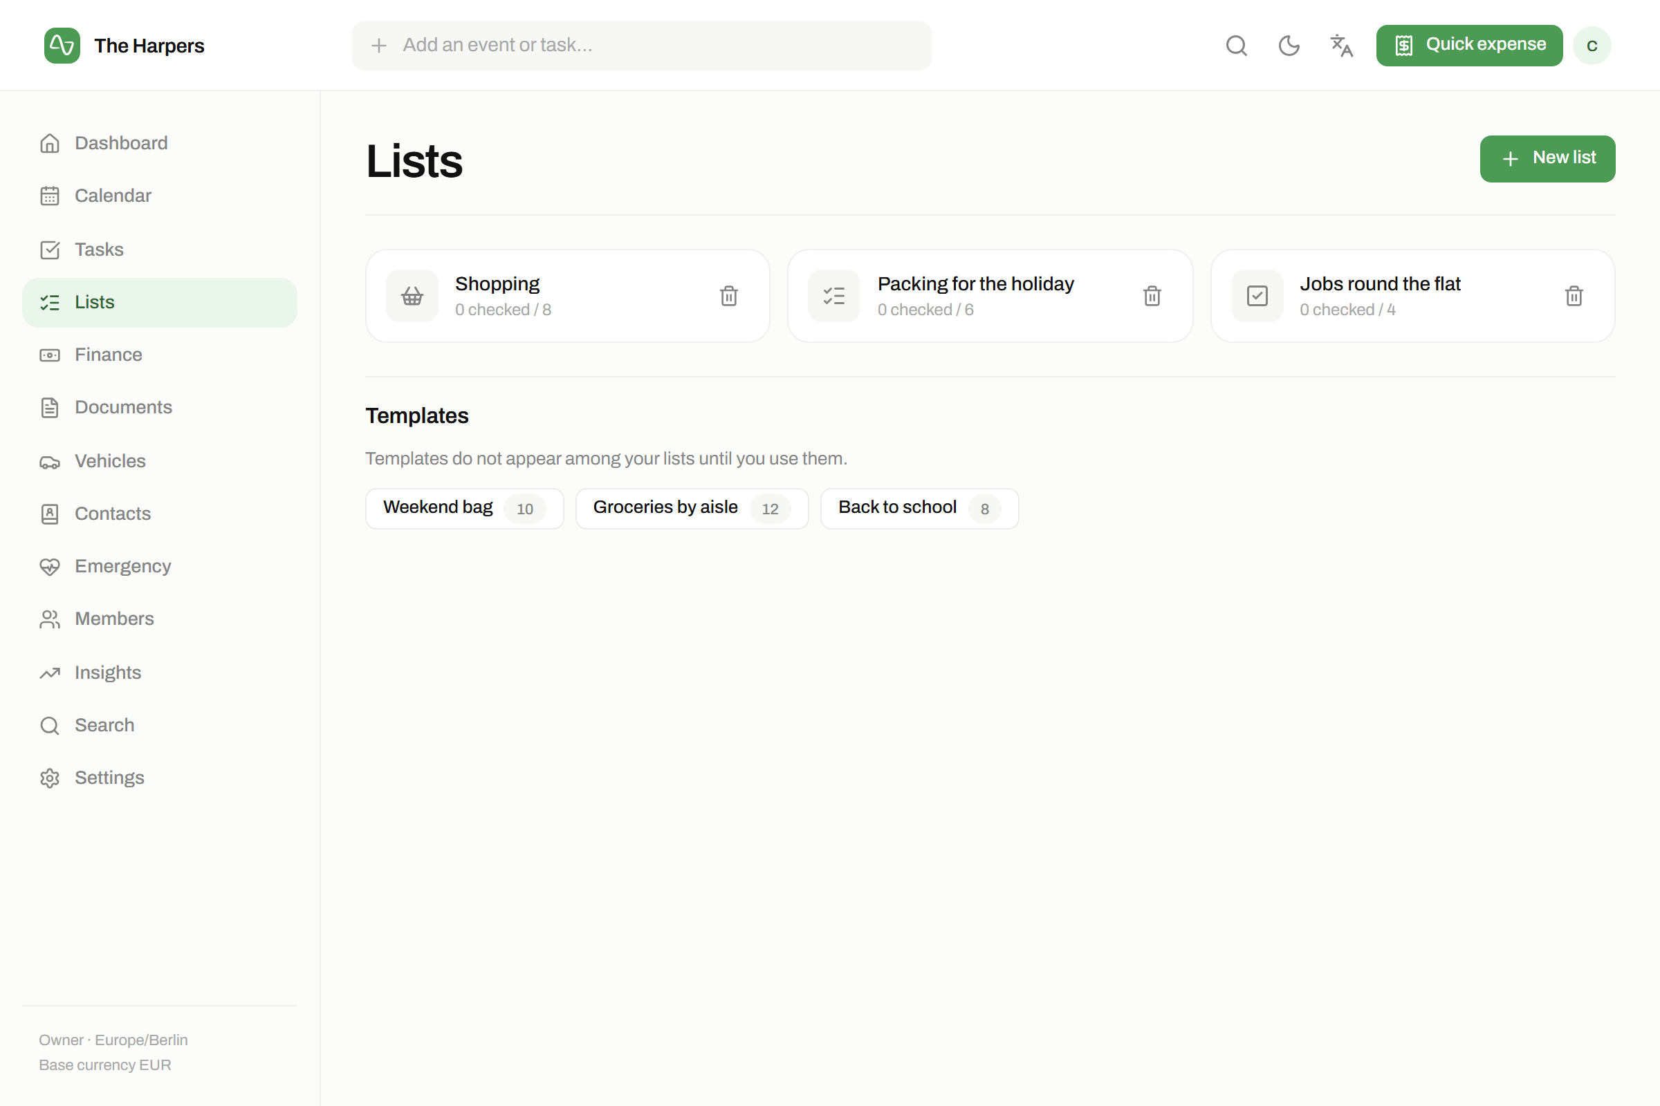Open Documents in sidebar
The width and height of the screenshot is (1660, 1106).
[x=160, y=408]
